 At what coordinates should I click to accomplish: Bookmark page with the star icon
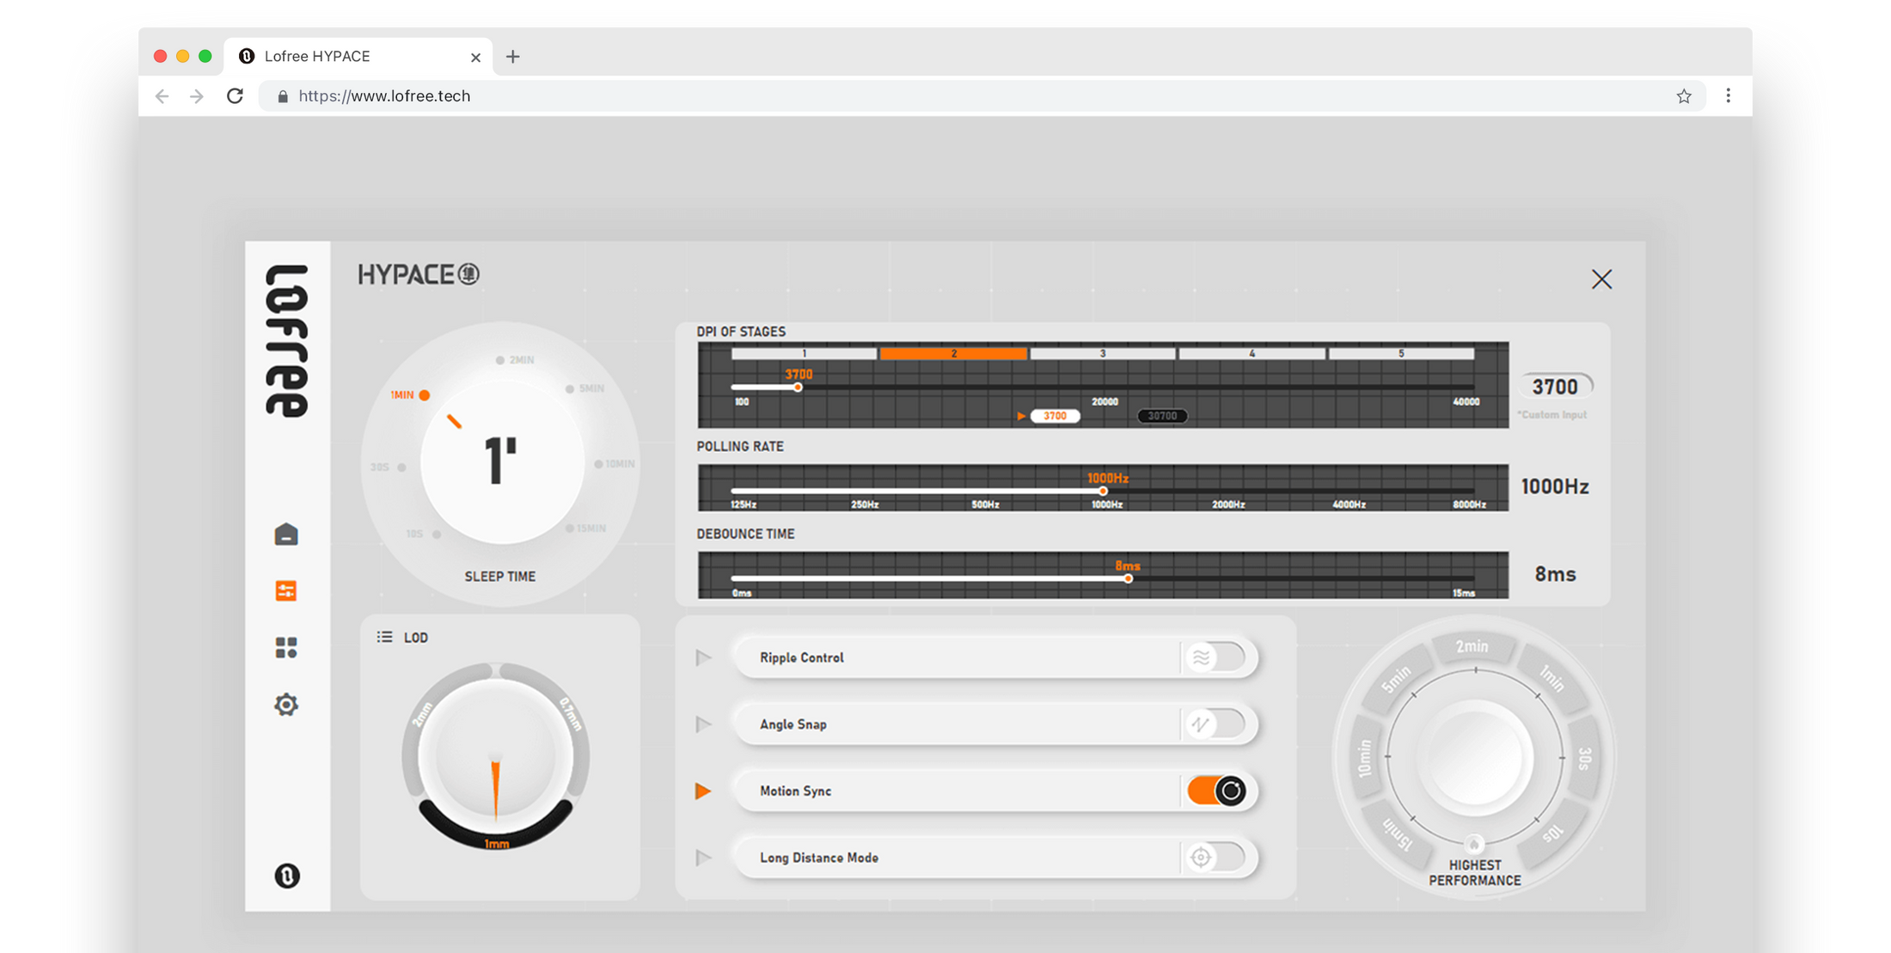click(1683, 96)
